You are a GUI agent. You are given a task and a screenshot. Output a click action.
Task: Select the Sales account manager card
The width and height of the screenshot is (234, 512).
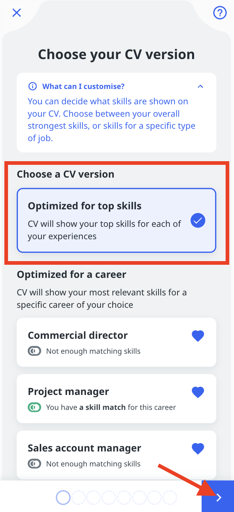pyautogui.click(x=117, y=455)
